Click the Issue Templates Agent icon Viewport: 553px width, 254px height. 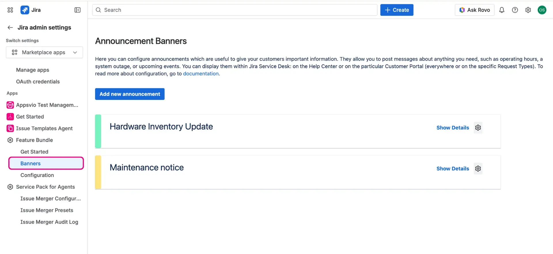[10, 128]
